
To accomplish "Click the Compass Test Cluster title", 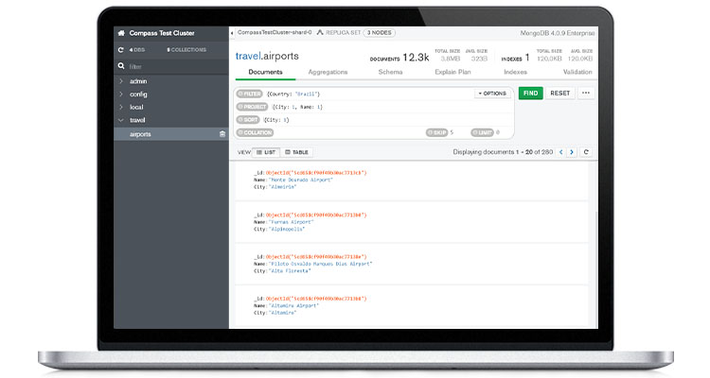I will coord(162,33).
